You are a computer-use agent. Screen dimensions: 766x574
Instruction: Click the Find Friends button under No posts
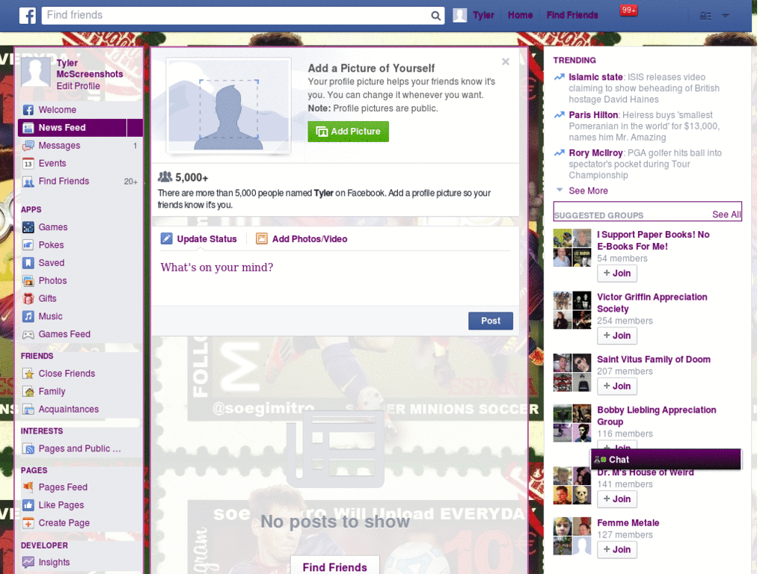(334, 567)
